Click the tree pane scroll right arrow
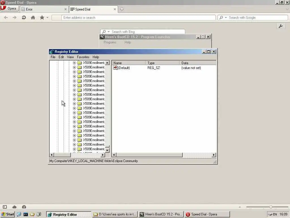Screen dimensions: 290x218 [x=103, y=155]
